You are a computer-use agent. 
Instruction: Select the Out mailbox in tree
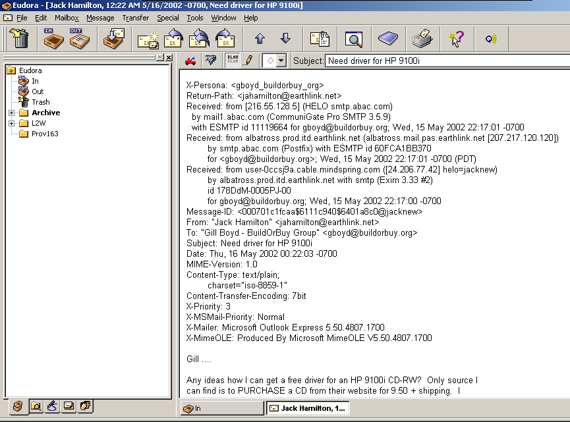tap(38, 92)
